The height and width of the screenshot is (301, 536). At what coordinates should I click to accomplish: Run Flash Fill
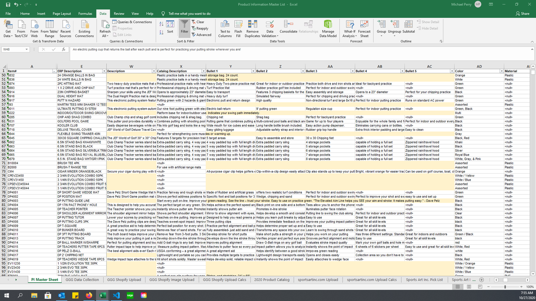click(238, 29)
